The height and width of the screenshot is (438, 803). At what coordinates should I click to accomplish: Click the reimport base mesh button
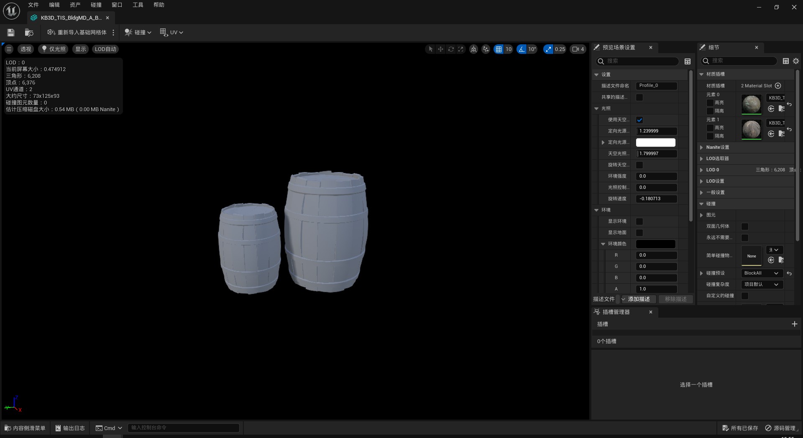[77, 33]
